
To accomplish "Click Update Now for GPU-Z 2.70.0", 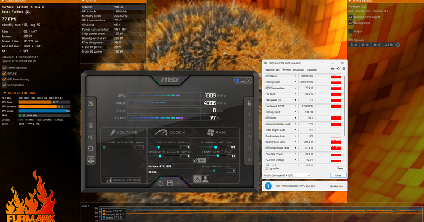I will (337, 186).
